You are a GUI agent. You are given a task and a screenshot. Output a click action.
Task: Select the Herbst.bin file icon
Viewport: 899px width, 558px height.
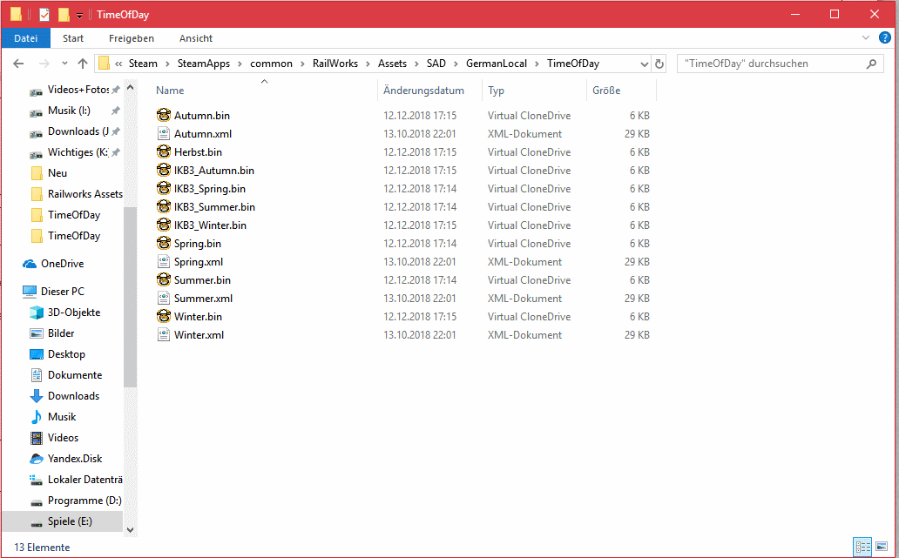point(164,151)
